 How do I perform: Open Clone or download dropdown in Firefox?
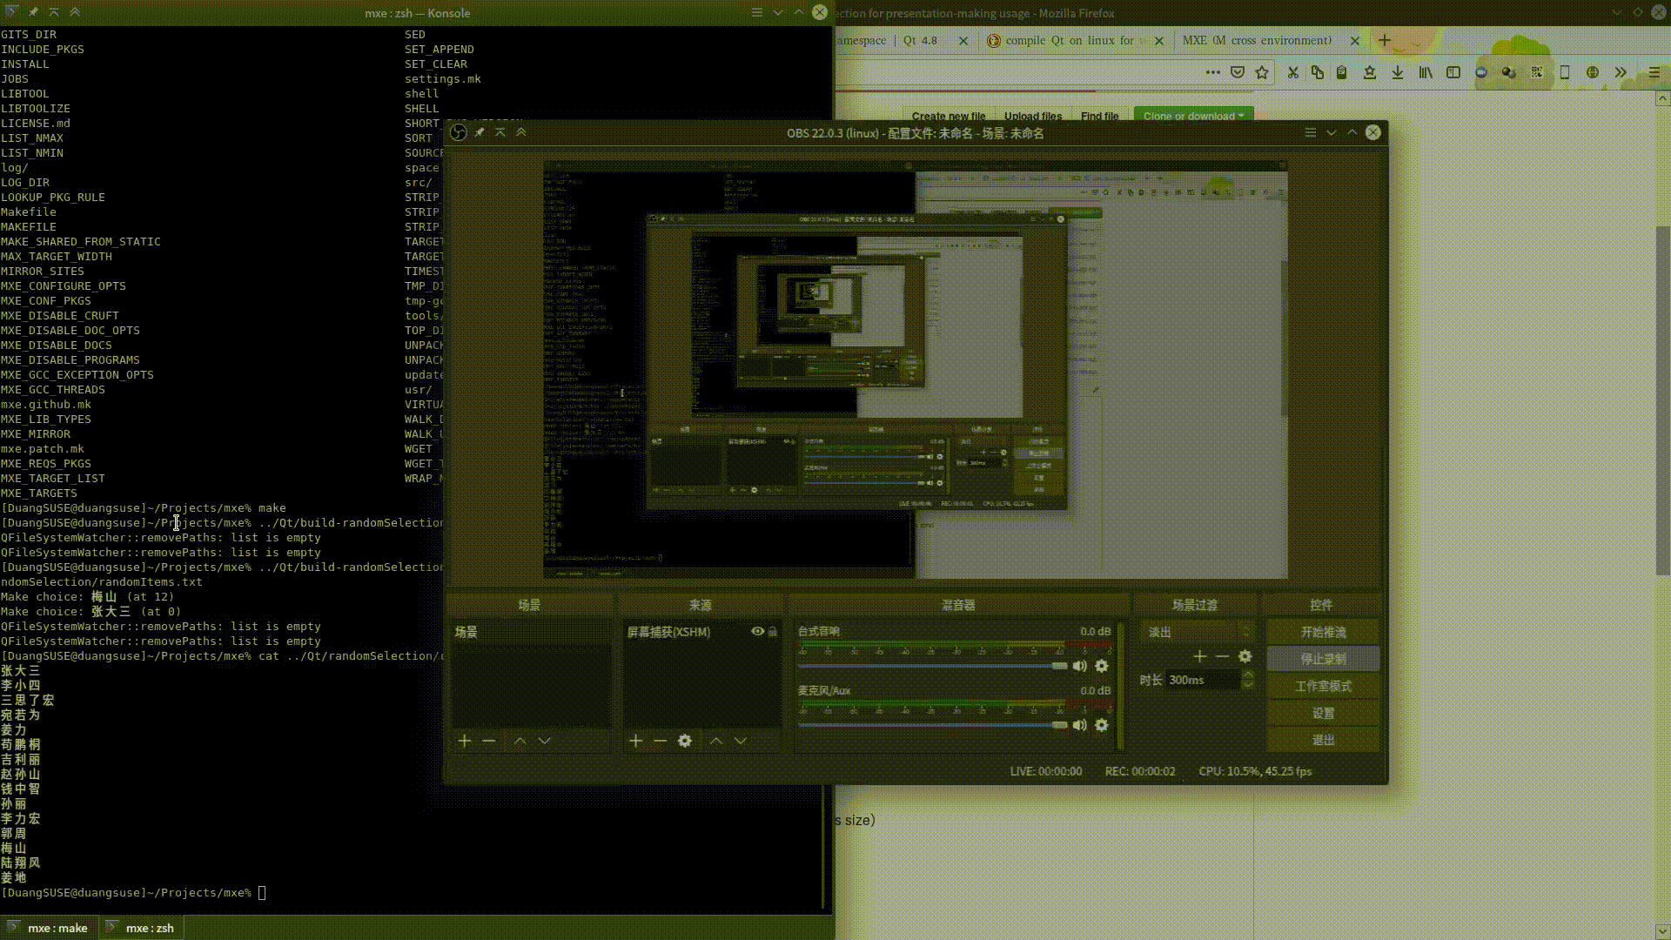coord(1193,116)
